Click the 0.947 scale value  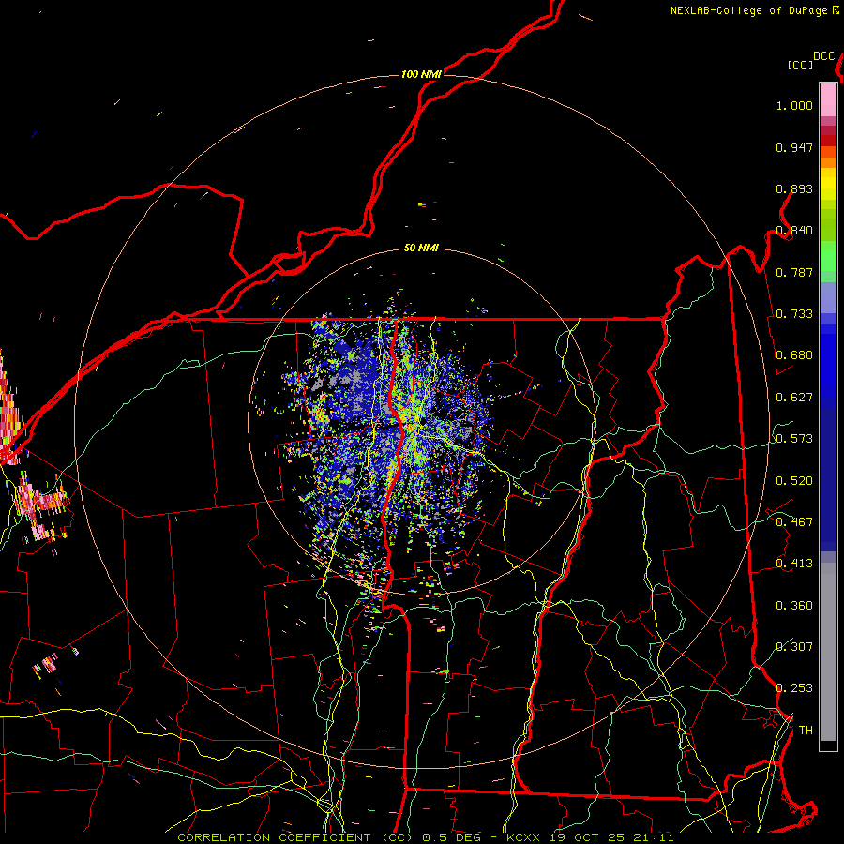coord(794,147)
